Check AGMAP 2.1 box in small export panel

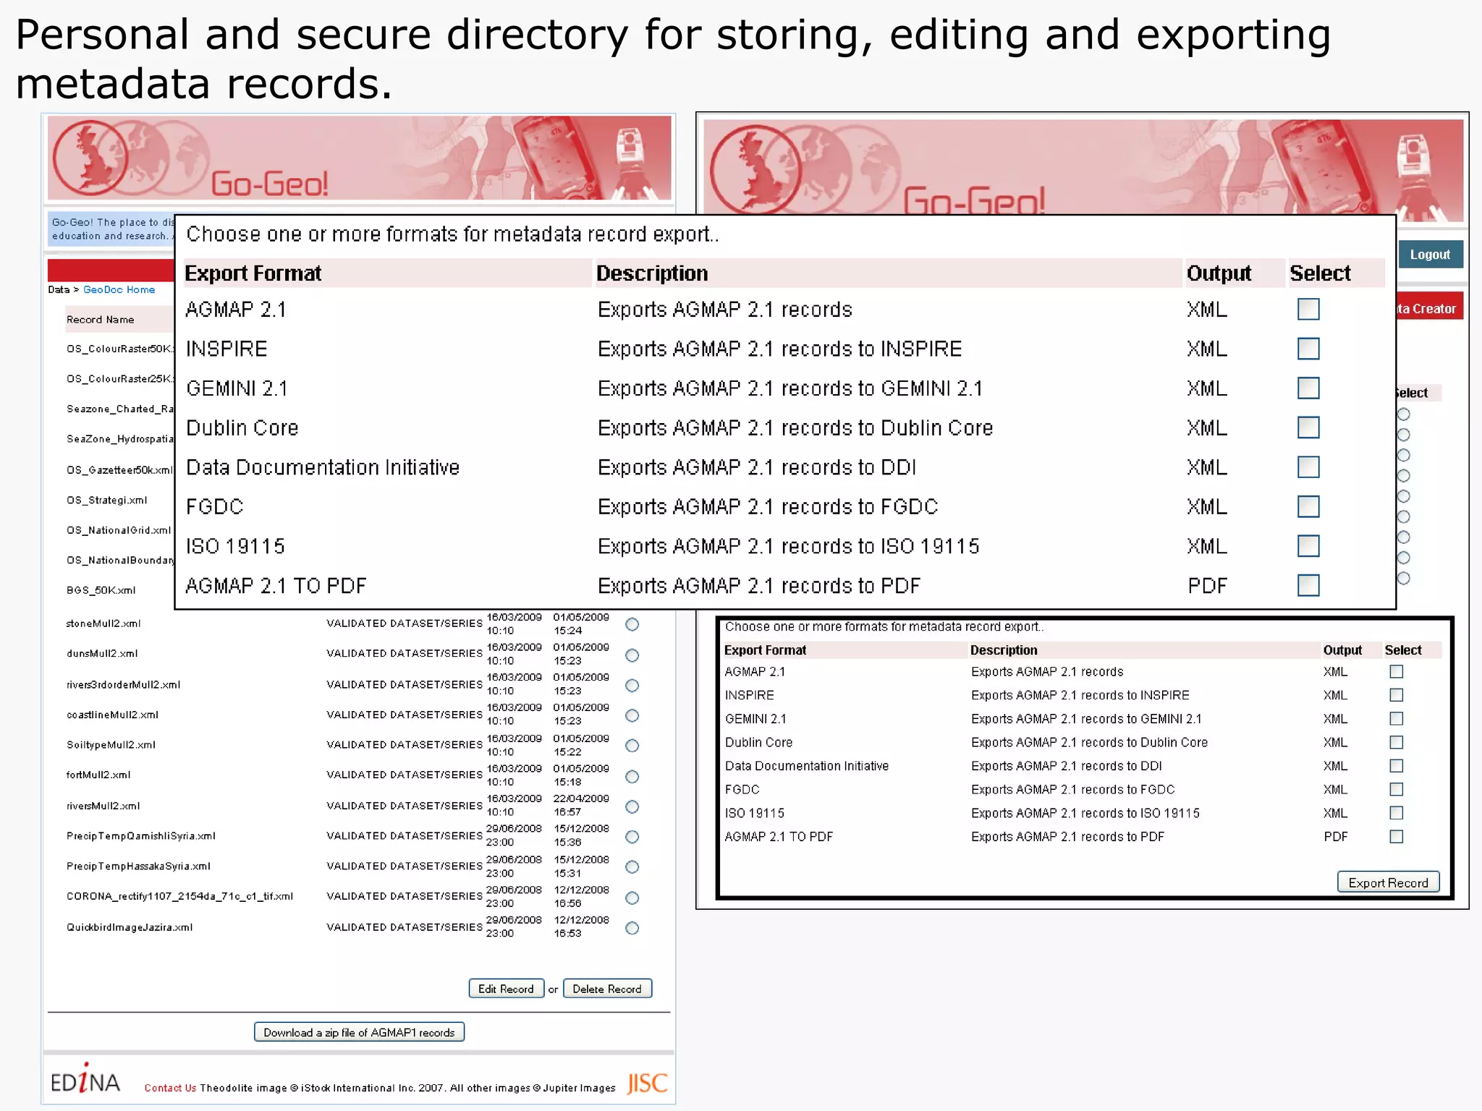(x=1397, y=671)
